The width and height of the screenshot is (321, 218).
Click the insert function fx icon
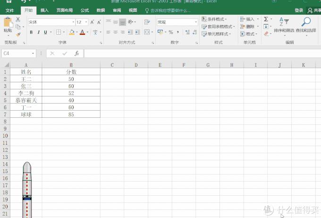pos(77,53)
